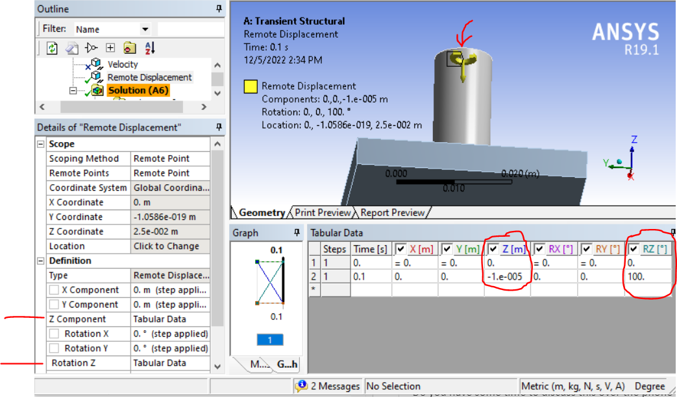
Task: Click the refresh icon in Outline toolbar
Action: (x=52, y=48)
